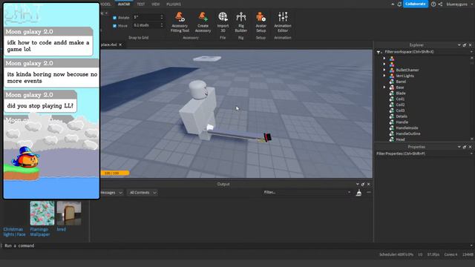Launch the Rig Builder

pos(240,22)
